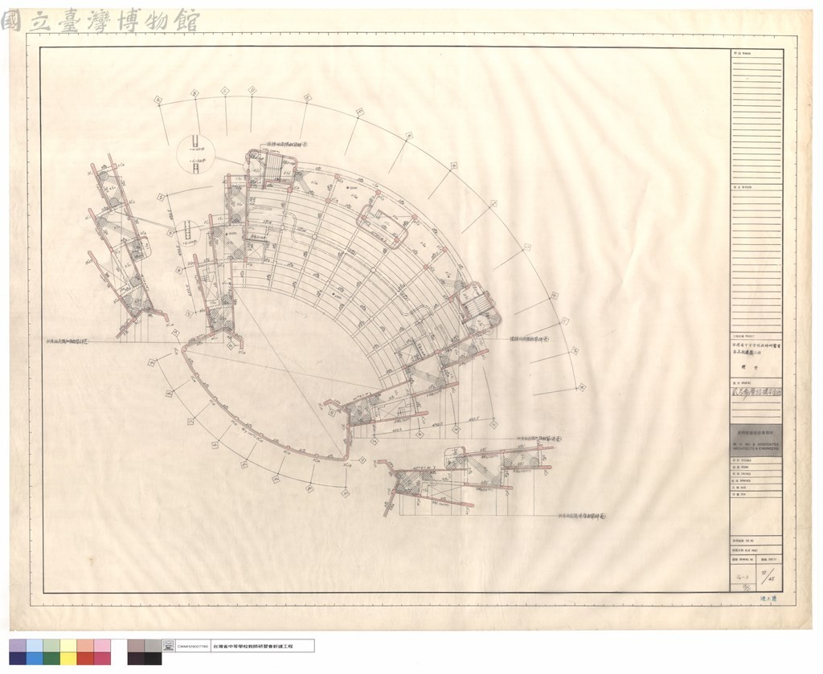823x674 pixels.
Task: Choose the light lavender purple swatch
Action: [x=18, y=646]
